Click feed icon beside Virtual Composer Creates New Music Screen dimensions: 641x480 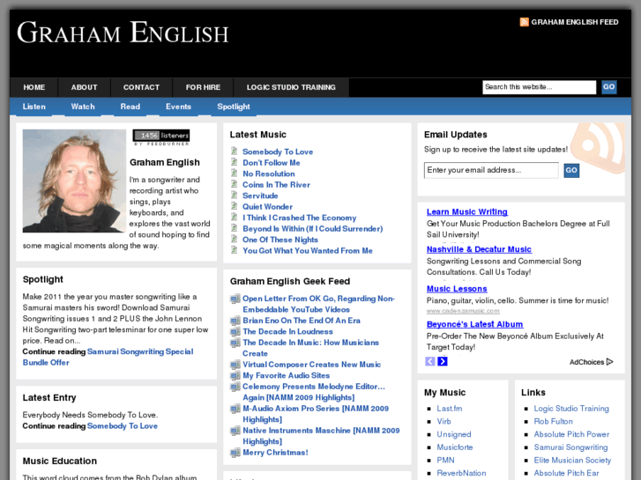[x=235, y=365]
